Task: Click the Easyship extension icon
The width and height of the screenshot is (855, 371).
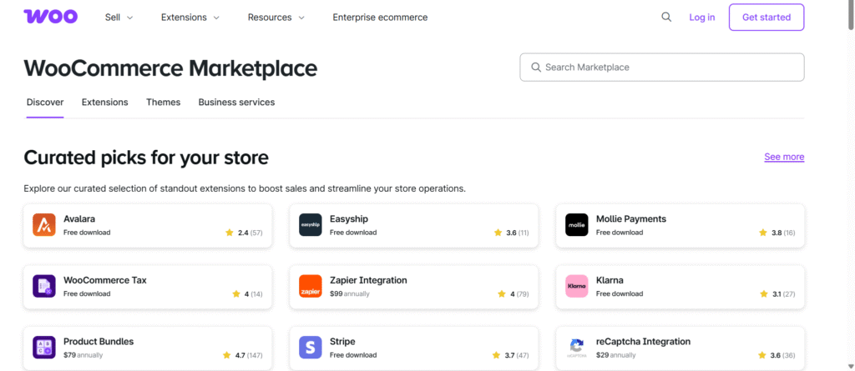Action: 311,225
